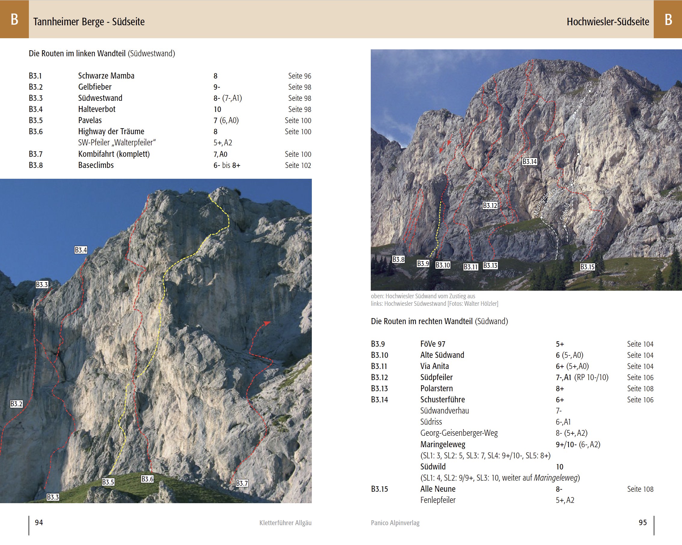The image size is (682, 545).
Task: Select the route name 'Alle Neune'
Action: (x=438, y=489)
